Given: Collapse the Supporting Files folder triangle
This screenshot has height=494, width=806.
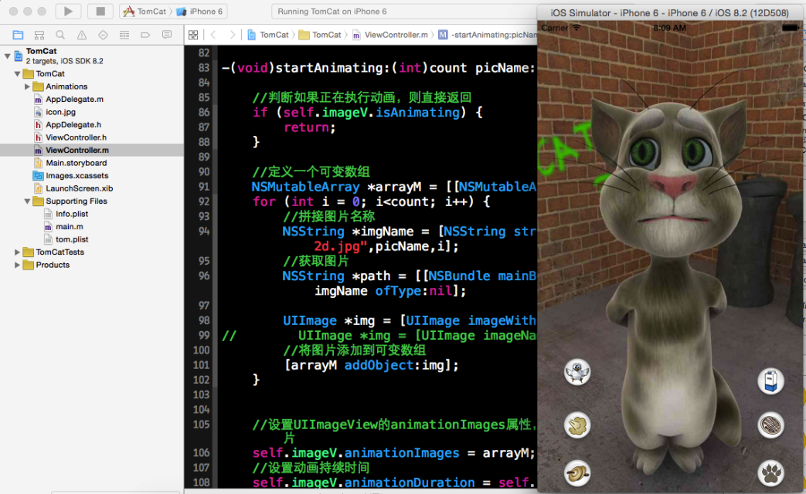Looking at the screenshot, I should [27, 201].
